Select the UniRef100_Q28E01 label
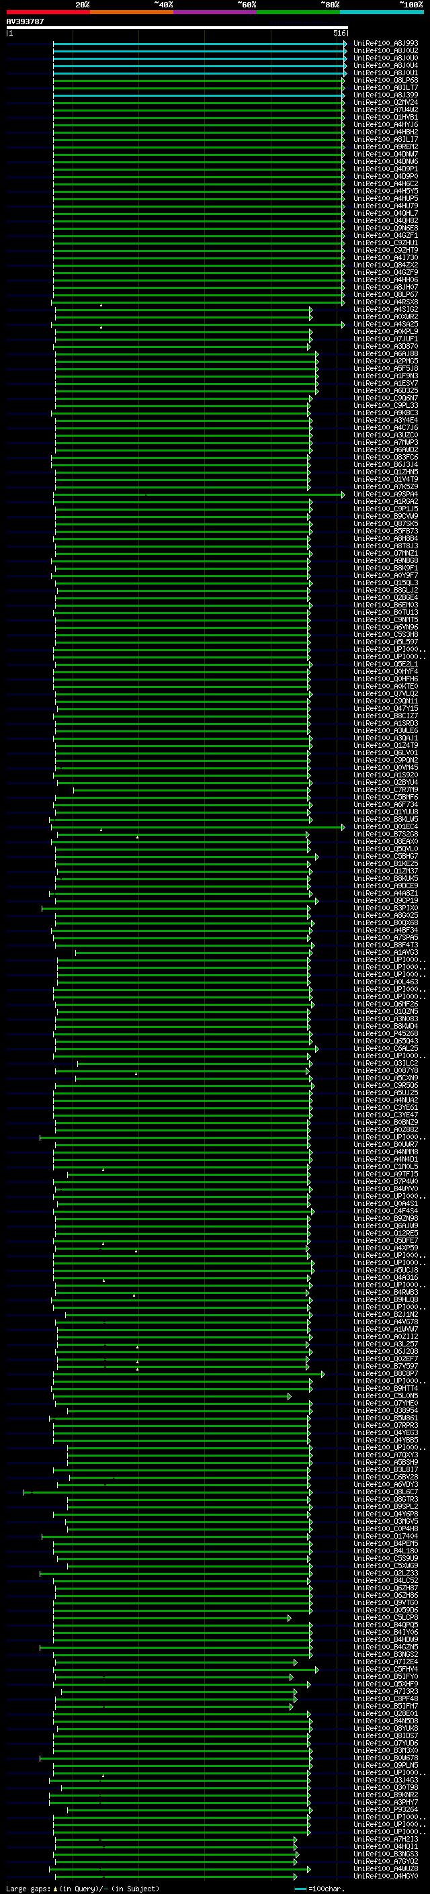 point(386,1713)
